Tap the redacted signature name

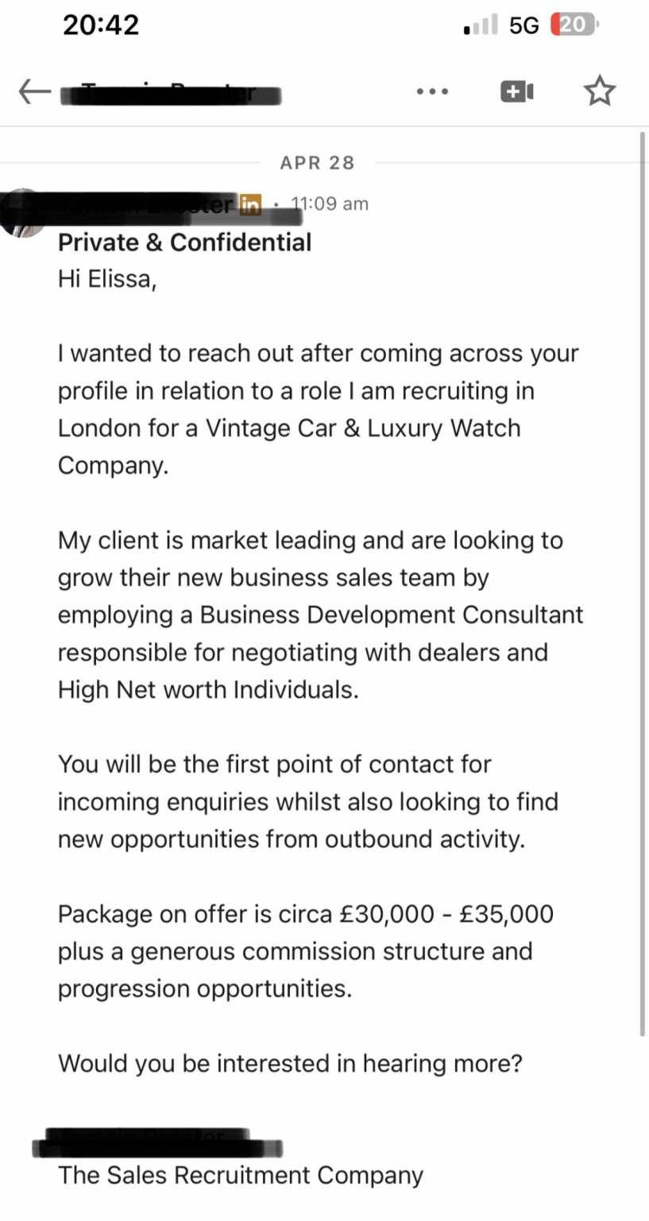coord(157,1143)
